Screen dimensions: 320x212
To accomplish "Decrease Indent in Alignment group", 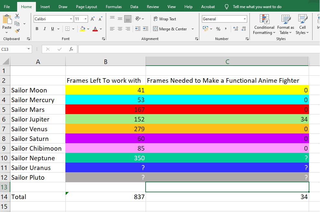I will (x=138, y=29).
